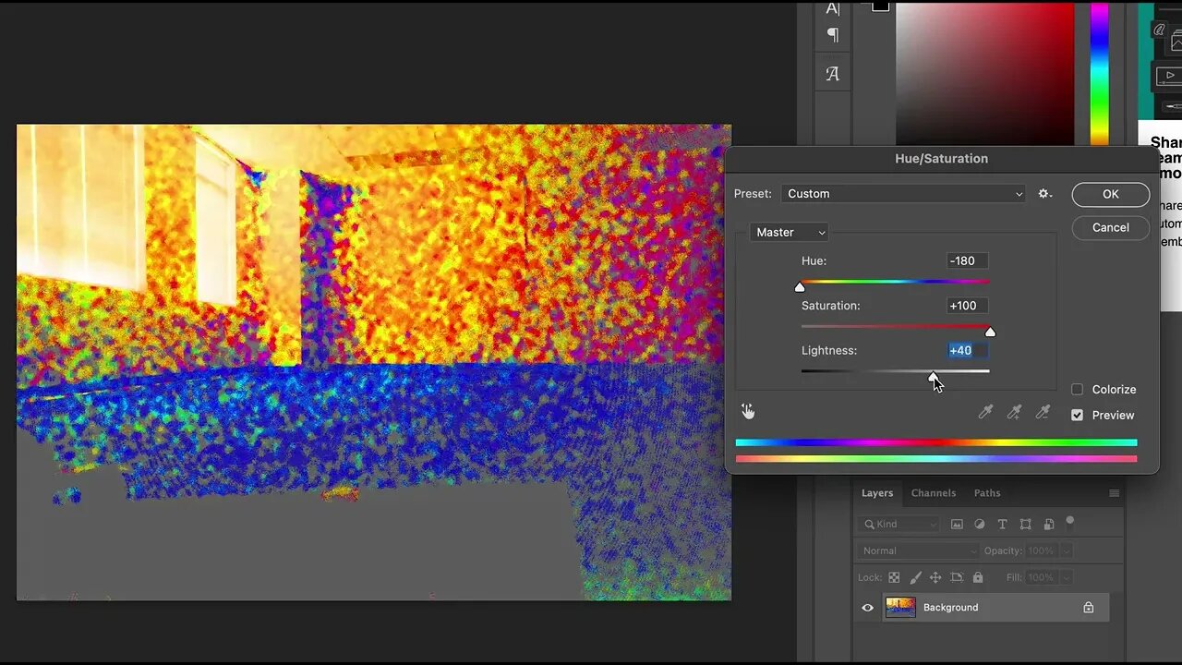Click the Hue/Saturation preset options gear

(1044, 194)
